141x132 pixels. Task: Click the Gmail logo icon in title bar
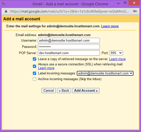point(4,4)
